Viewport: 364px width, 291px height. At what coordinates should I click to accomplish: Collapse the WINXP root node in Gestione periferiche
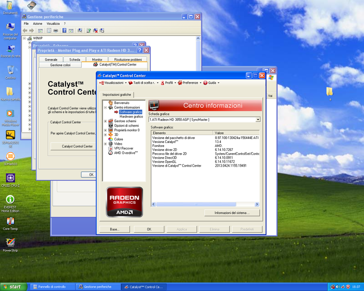click(x=24, y=38)
